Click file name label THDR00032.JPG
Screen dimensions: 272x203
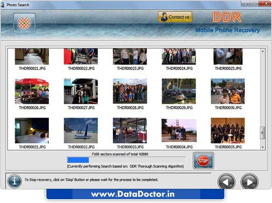tap(81, 147)
